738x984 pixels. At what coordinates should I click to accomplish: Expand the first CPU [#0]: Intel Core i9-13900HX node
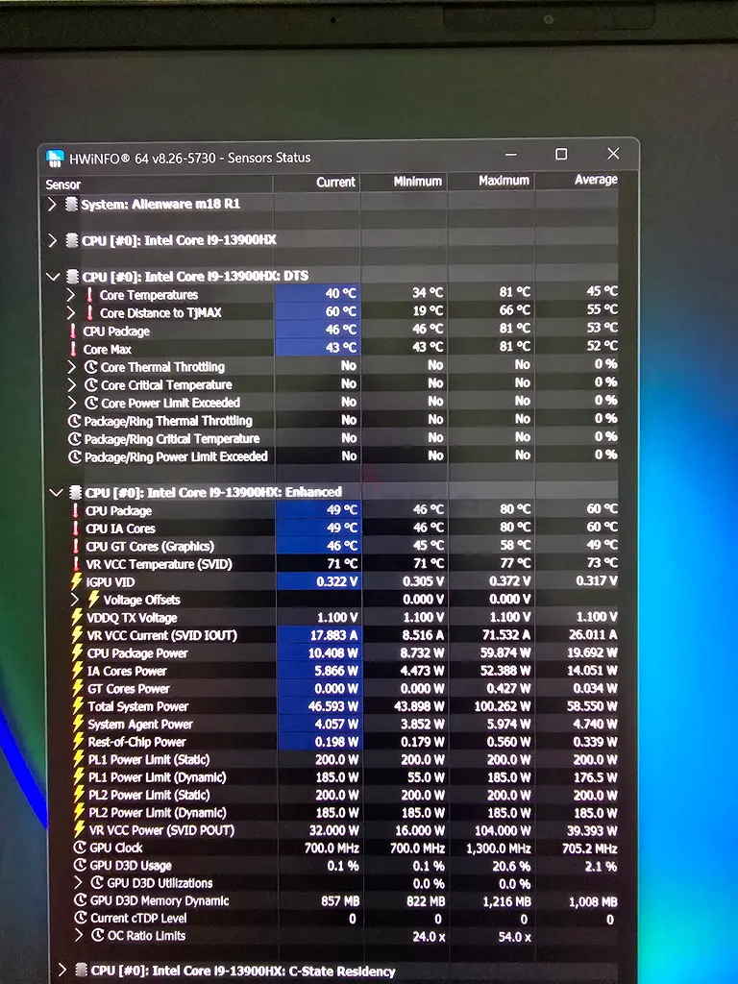pos(52,240)
